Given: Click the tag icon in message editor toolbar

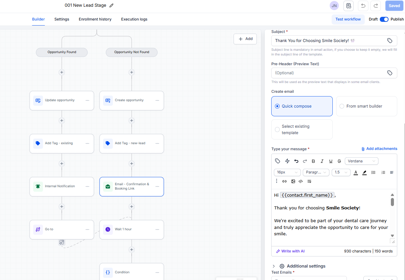Looking at the screenshot, I should tap(278, 161).
